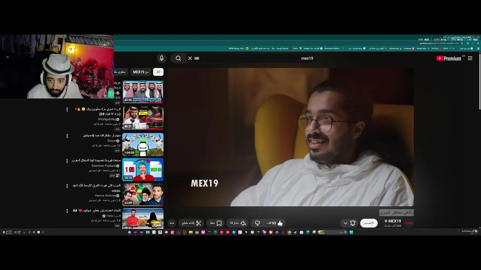Open the Scammer Payback channel link

[104, 166]
